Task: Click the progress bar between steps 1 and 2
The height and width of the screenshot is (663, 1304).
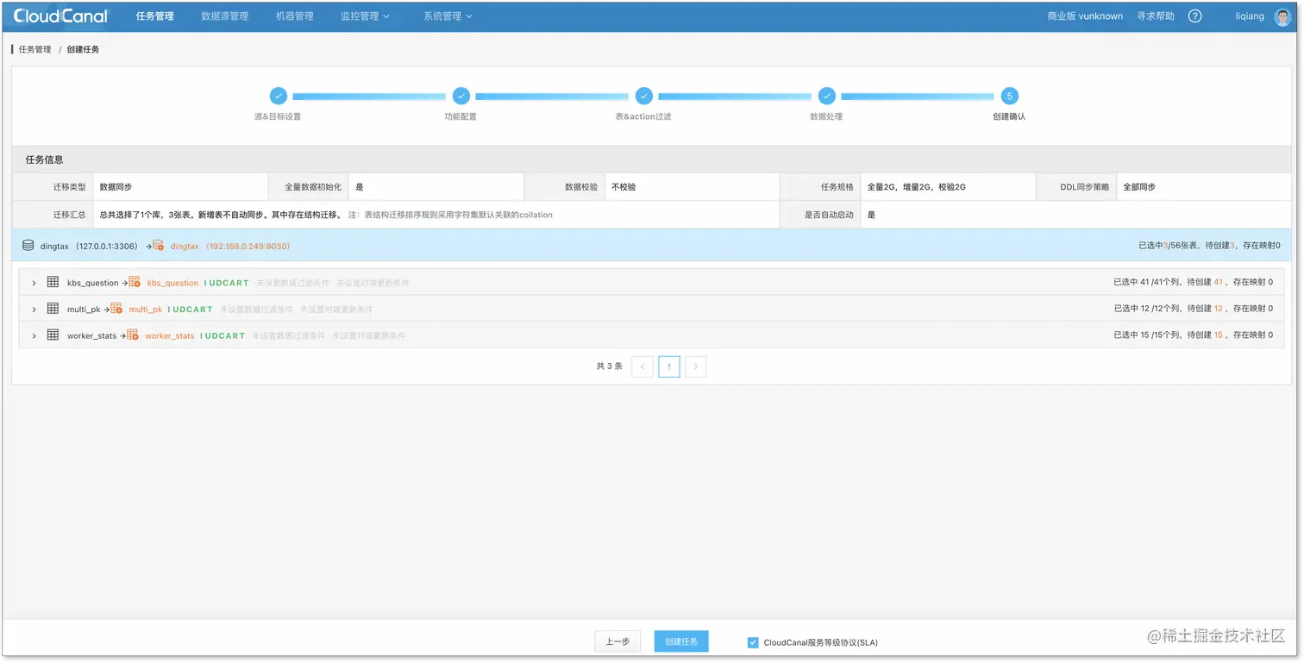Action: pyautogui.click(x=369, y=97)
